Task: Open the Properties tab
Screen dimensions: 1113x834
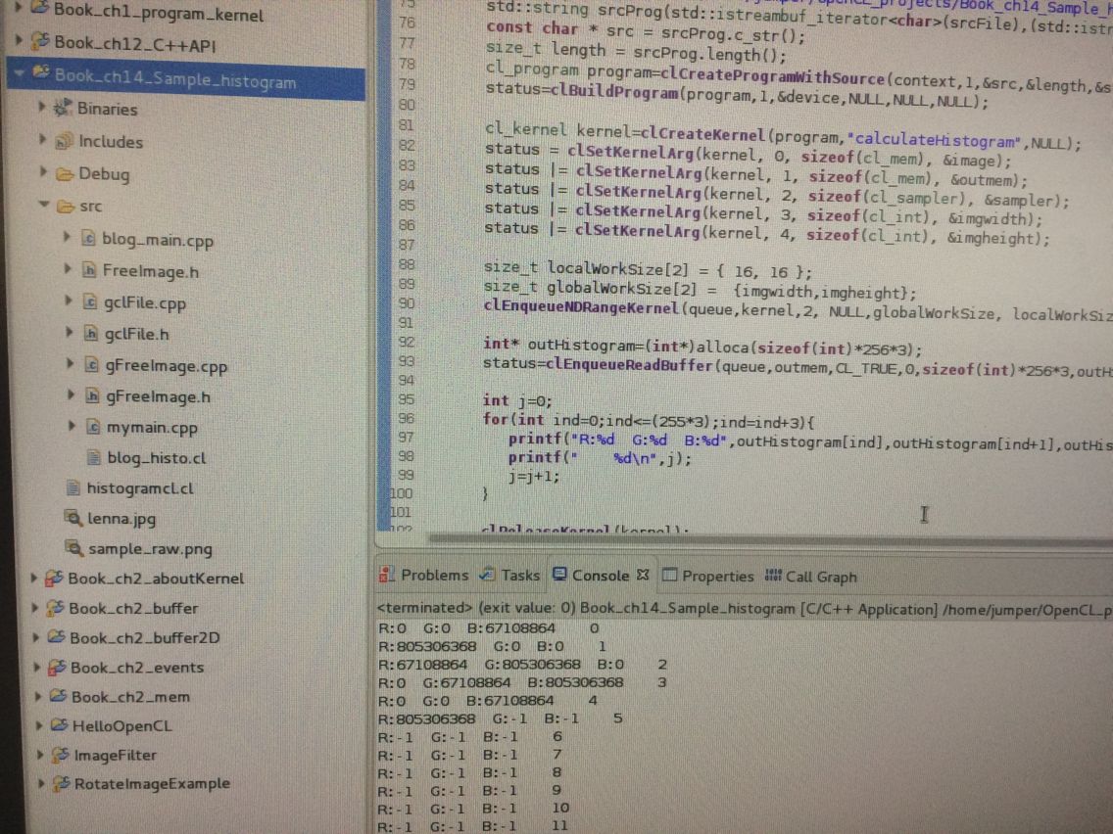Action: (x=707, y=576)
